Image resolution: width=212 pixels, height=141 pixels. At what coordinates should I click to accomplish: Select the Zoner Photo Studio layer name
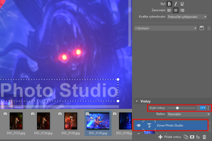(170, 125)
